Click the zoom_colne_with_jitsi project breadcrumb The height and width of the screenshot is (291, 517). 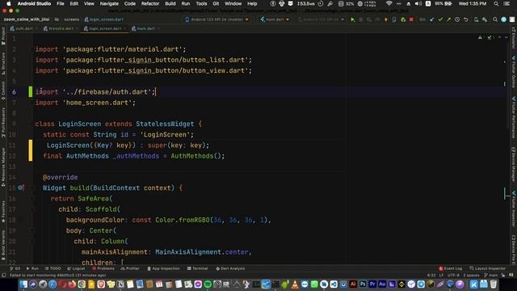(27, 19)
